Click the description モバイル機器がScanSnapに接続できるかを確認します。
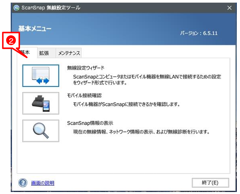The width and height of the screenshot is (240, 194). [126, 104]
